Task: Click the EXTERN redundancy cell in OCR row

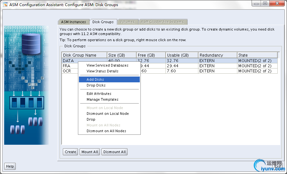Action: pos(218,71)
